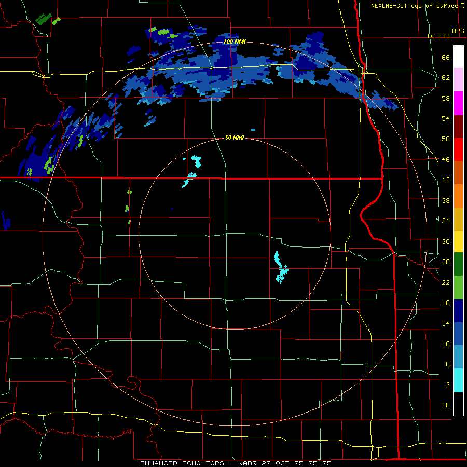Screen dimensions: 467x467
Task: Click the "34" legend value
Action: tap(446, 221)
